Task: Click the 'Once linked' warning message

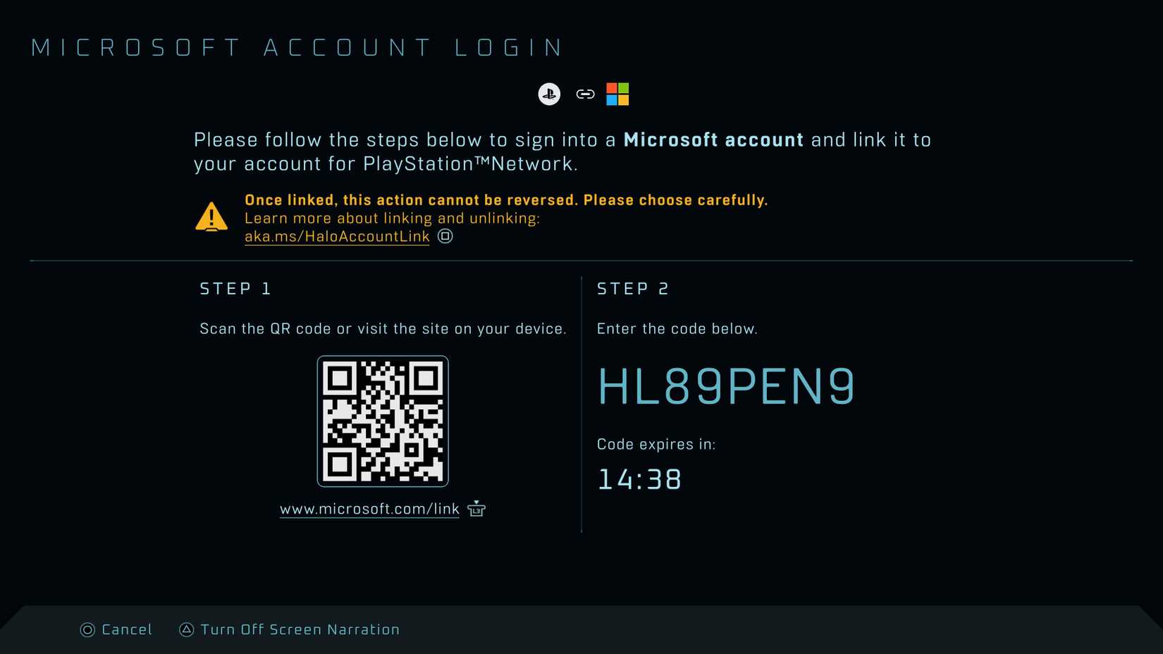Action: (x=506, y=200)
